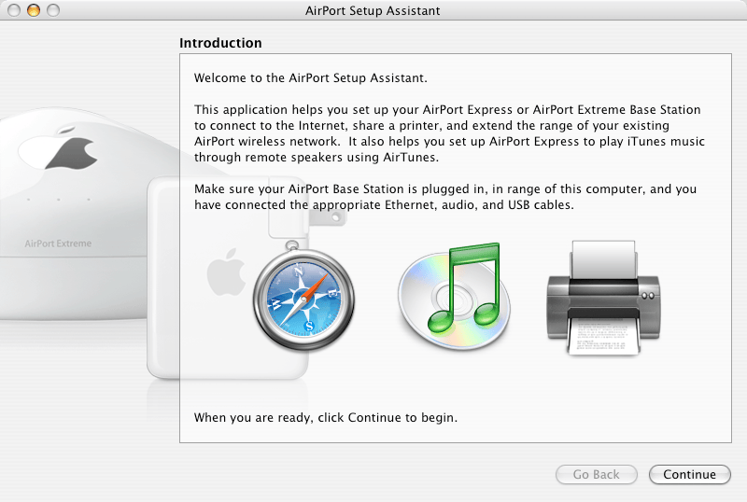Click the gray zoom window button

(53, 10)
